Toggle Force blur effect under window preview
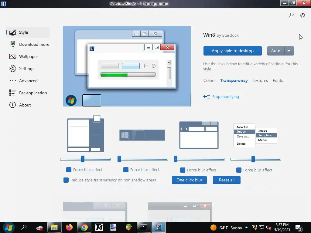Viewport: 311px width, 233px height. click(x=69, y=170)
